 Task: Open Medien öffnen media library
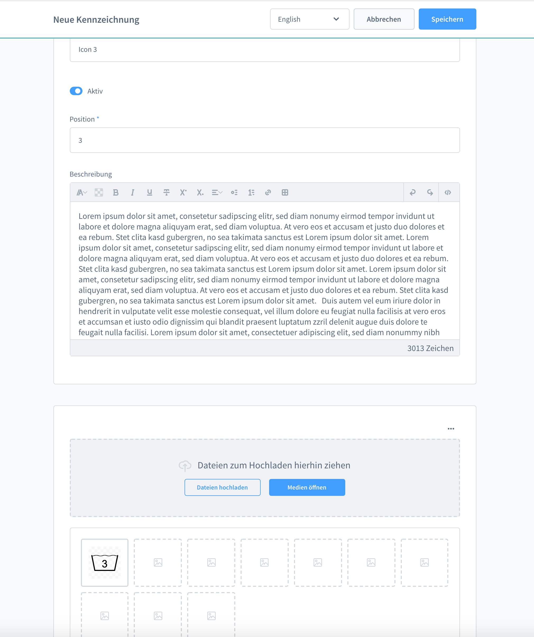307,487
